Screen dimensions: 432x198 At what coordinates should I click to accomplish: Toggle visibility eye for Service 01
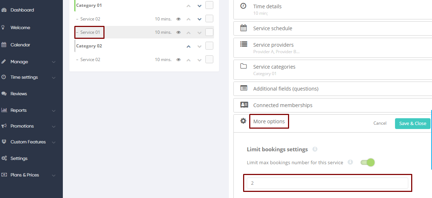click(x=178, y=32)
